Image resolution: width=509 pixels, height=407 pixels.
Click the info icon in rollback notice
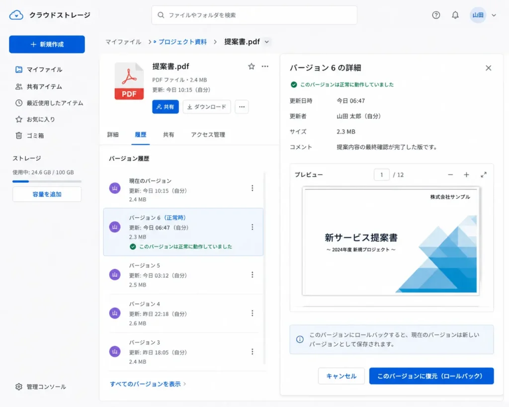pyautogui.click(x=300, y=339)
